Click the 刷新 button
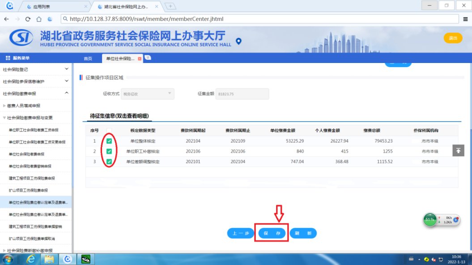Screen dimensions: 472x265 click(x=303, y=233)
